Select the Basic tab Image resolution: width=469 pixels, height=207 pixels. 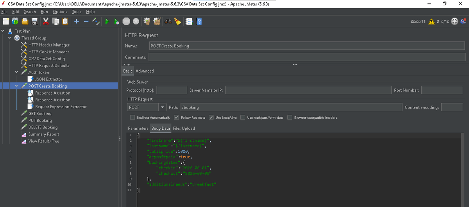128,71
